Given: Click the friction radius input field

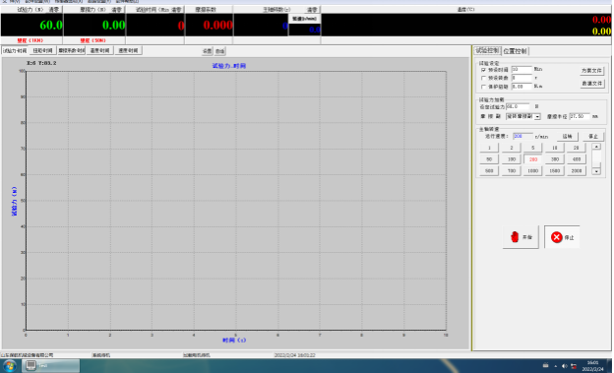Looking at the screenshot, I should point(580,116).
